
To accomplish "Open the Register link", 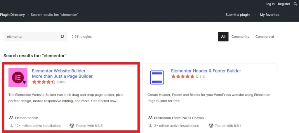I will pyautogui.click(x=284, y=4).
